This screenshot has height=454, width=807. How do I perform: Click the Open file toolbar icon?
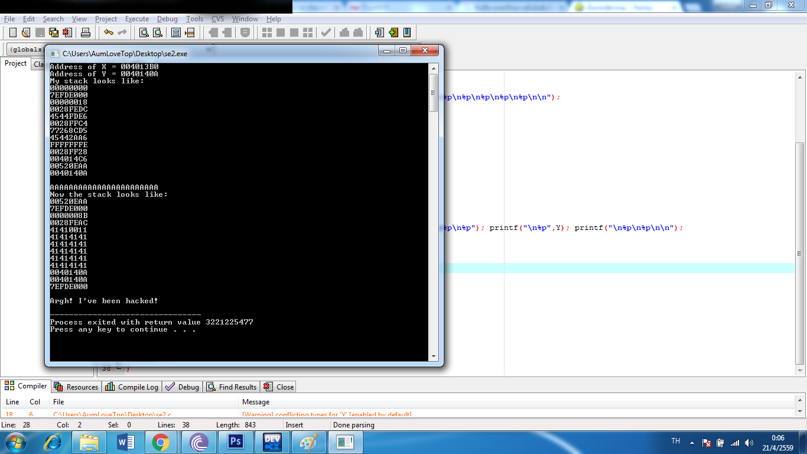click(26, 33)
